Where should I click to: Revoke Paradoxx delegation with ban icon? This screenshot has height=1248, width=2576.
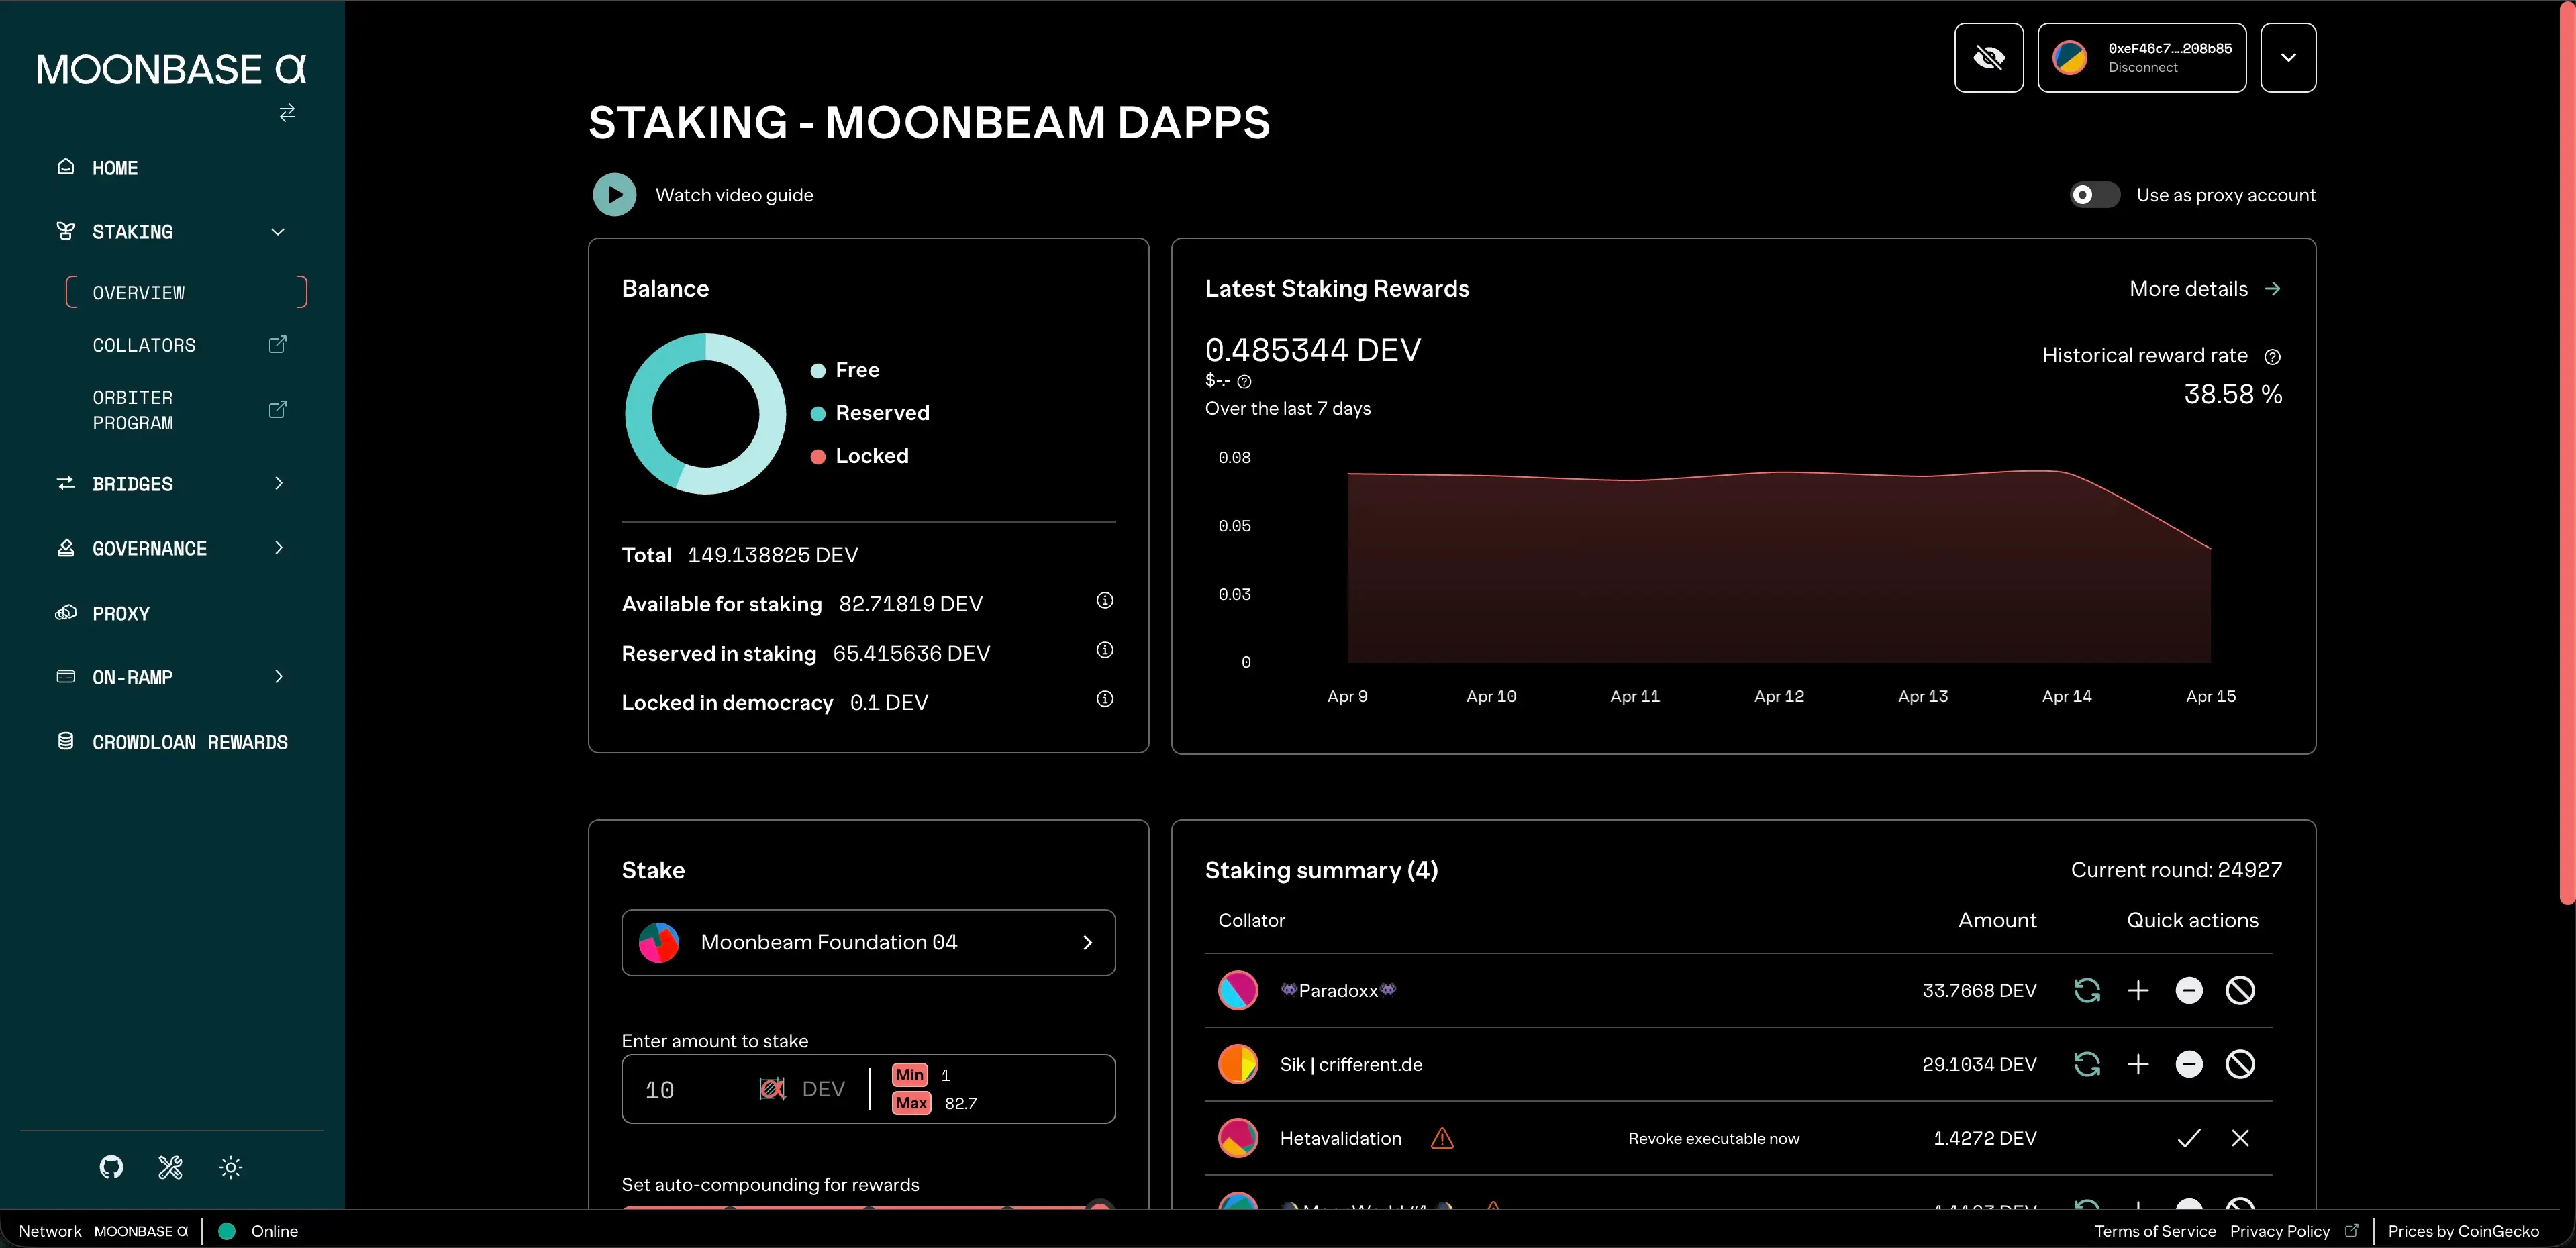point(2240,990)
